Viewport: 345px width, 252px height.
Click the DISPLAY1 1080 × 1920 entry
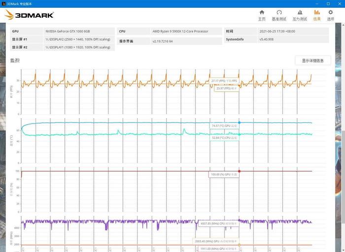78,47
